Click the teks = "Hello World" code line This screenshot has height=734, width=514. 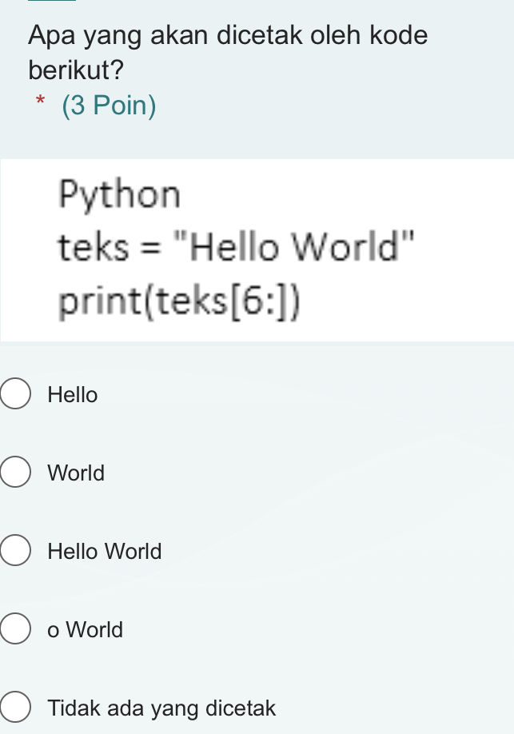237,248
